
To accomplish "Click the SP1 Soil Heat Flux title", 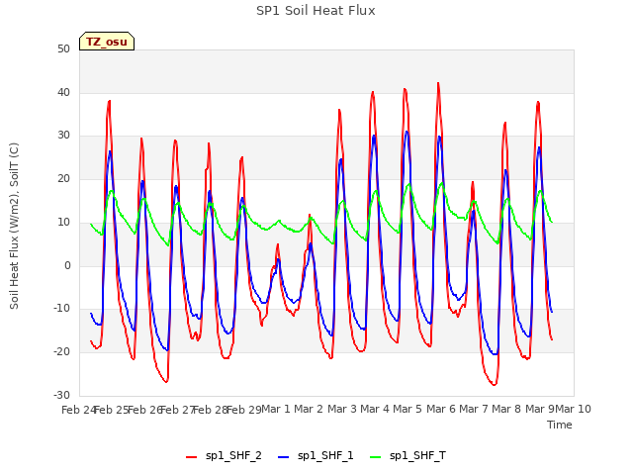I will 316,11.
